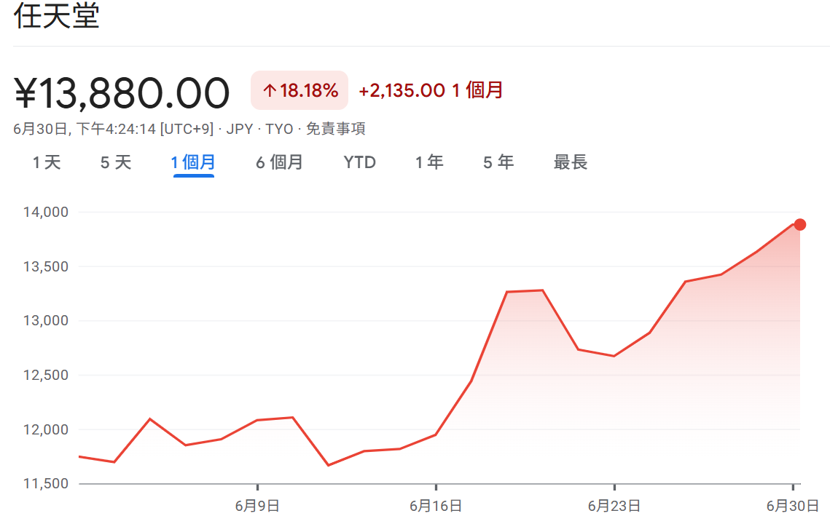Screen dimensions: 830x524
Task: Click the 6月23日 date axis label
Action: pos(614,505)
